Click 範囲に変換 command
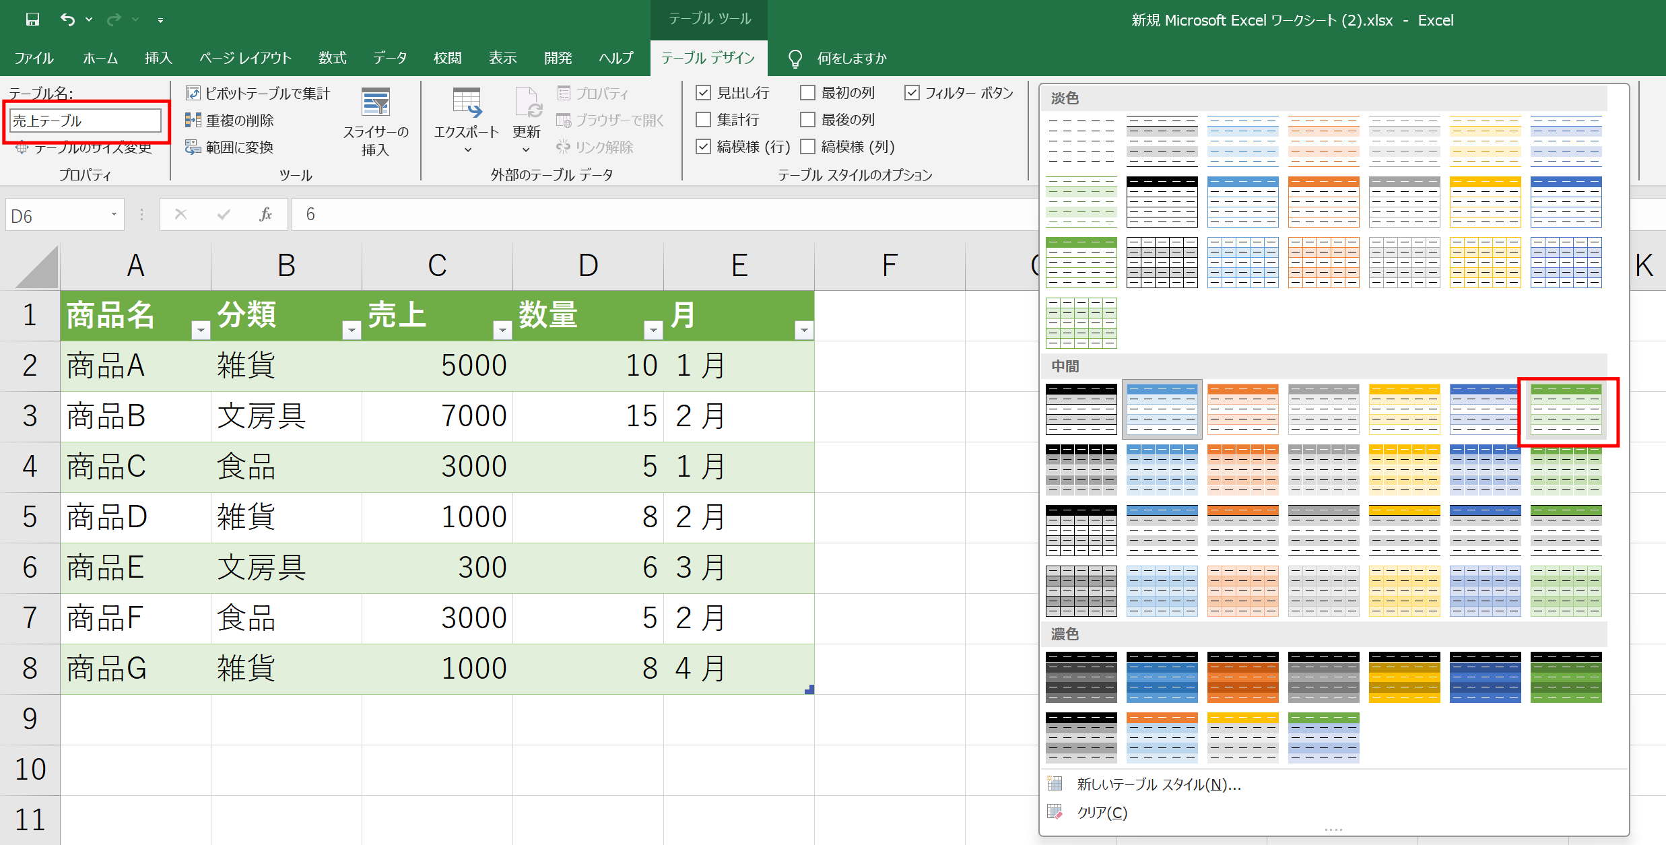This screenshot has width=1666, height=845. 230,147
